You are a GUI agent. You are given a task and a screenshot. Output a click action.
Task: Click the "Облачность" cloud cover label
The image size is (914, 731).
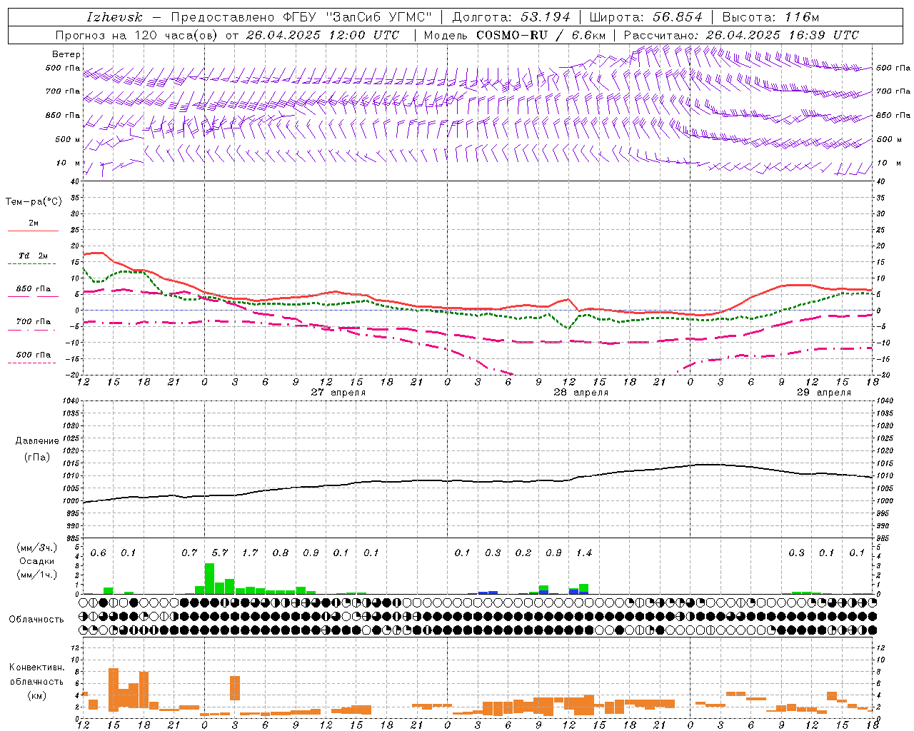coord(36,620)
